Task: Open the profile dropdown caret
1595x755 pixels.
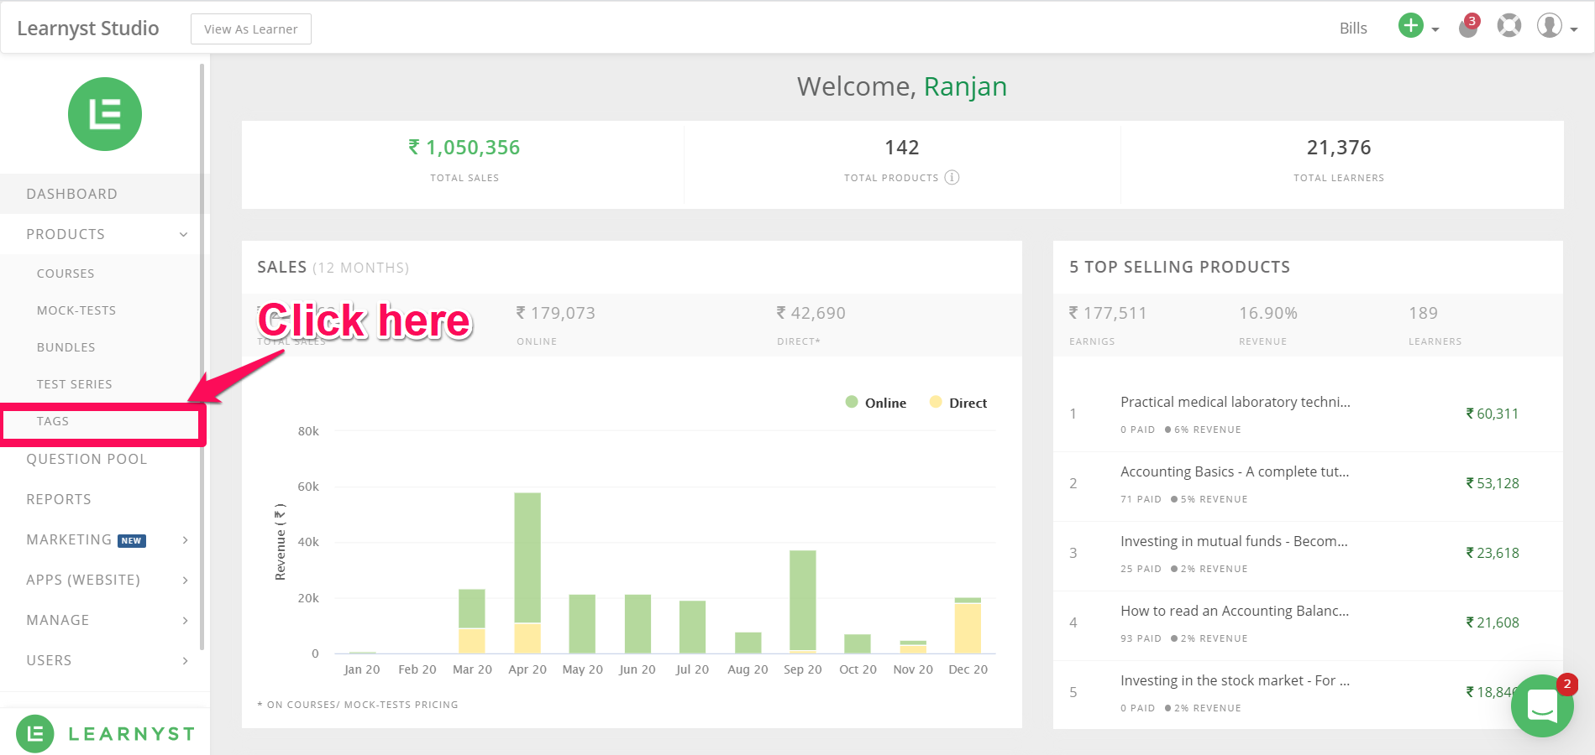Action: coord(1574,29)
